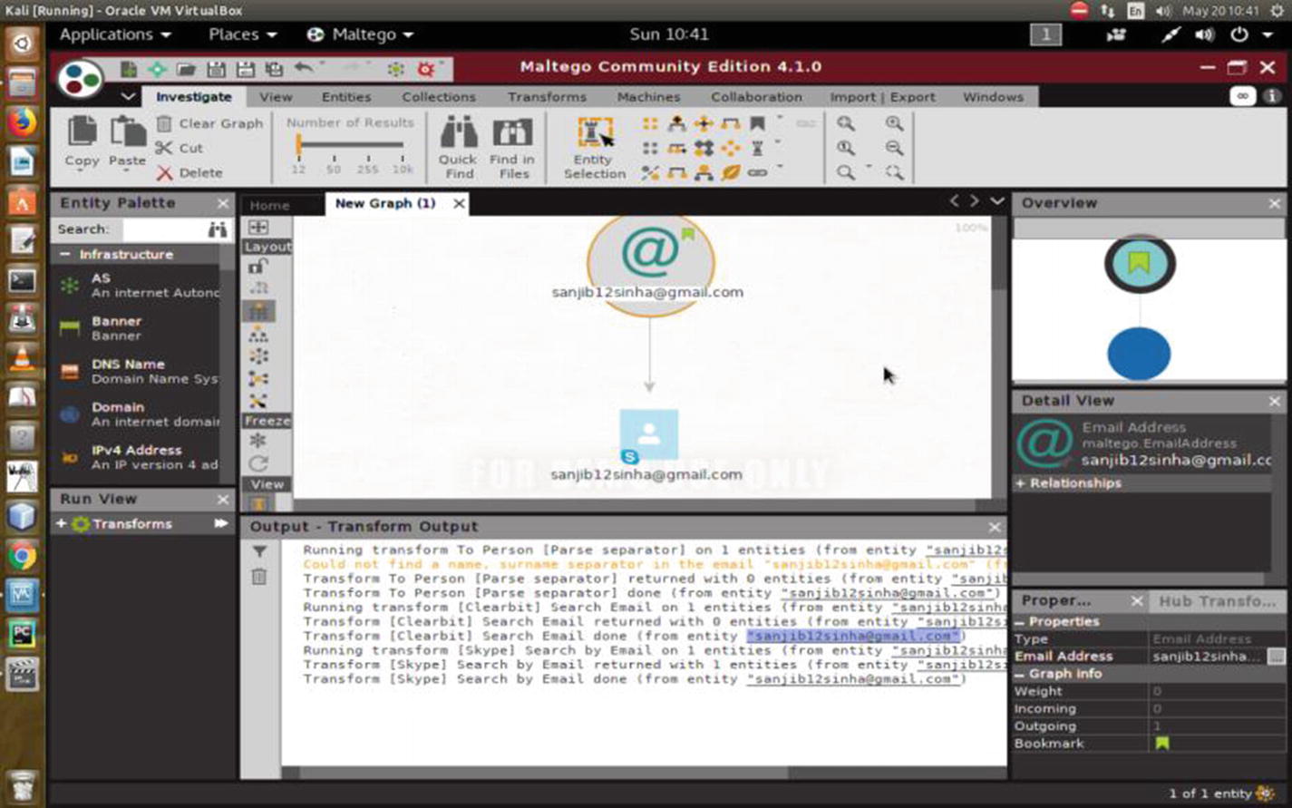Image resolution: width=1292 pixels, height=808 pixels.
Task: Close the New Graph (1) tab
Action: pyautogui.click(x=459, y=203)
